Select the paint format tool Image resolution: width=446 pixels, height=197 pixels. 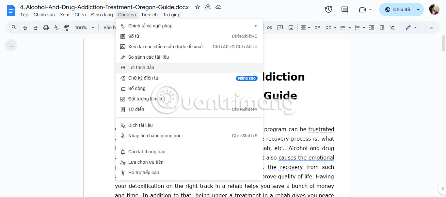pyautogui.click(x=67, y=28)
